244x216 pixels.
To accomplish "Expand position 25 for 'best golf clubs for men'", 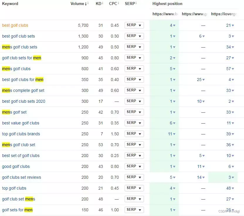I will [201, 80].
